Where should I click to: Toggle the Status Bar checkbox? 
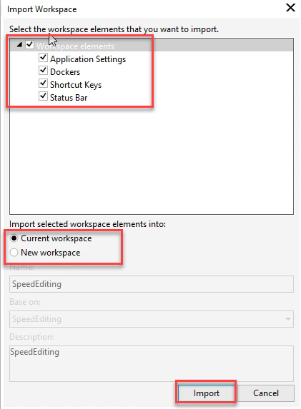[43, 96]
